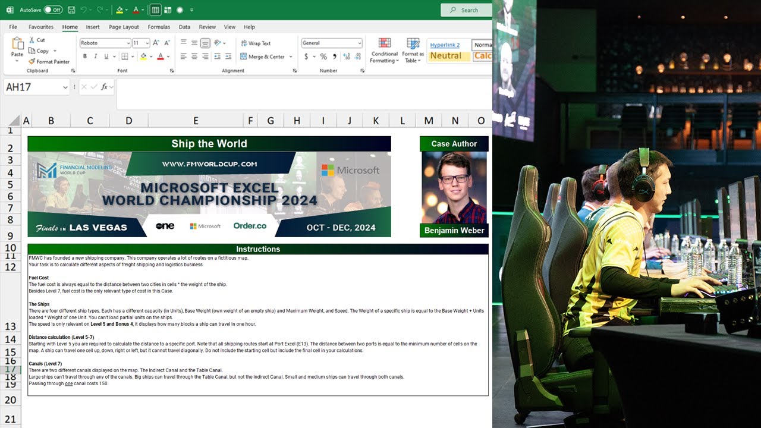This screenshot has width=761, height=428.
Task: Toggle Wrap Text
Action: point(256,43)
